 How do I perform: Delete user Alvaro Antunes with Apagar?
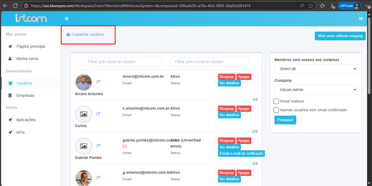pos(244,77)
